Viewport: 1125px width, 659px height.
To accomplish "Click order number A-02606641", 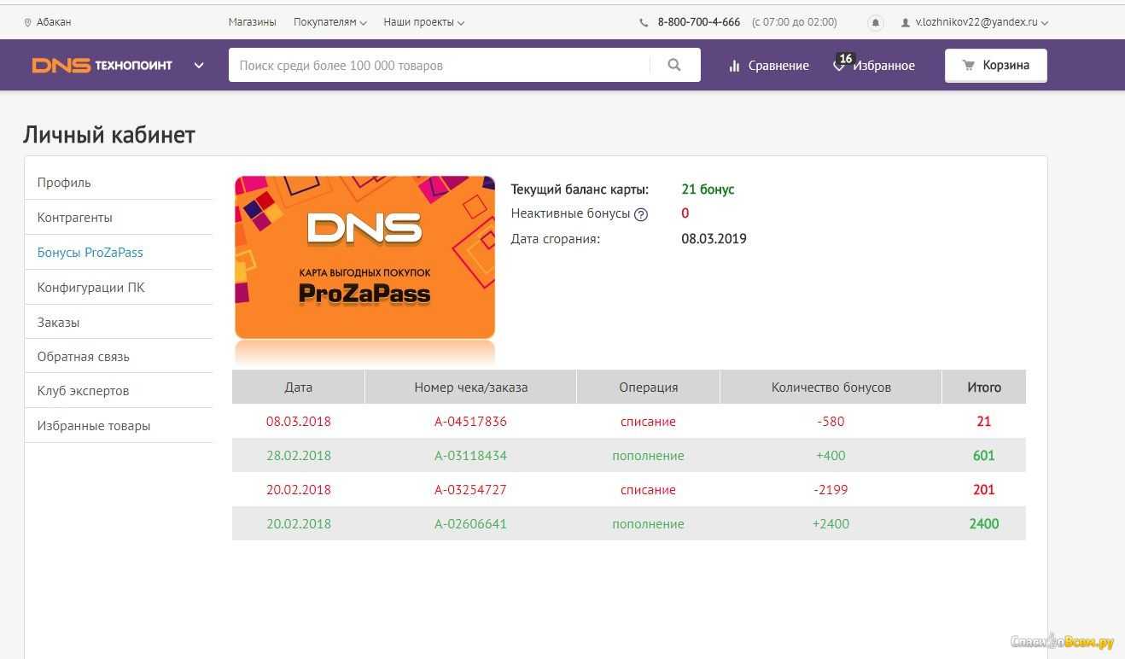I will (x=470, y=524).
